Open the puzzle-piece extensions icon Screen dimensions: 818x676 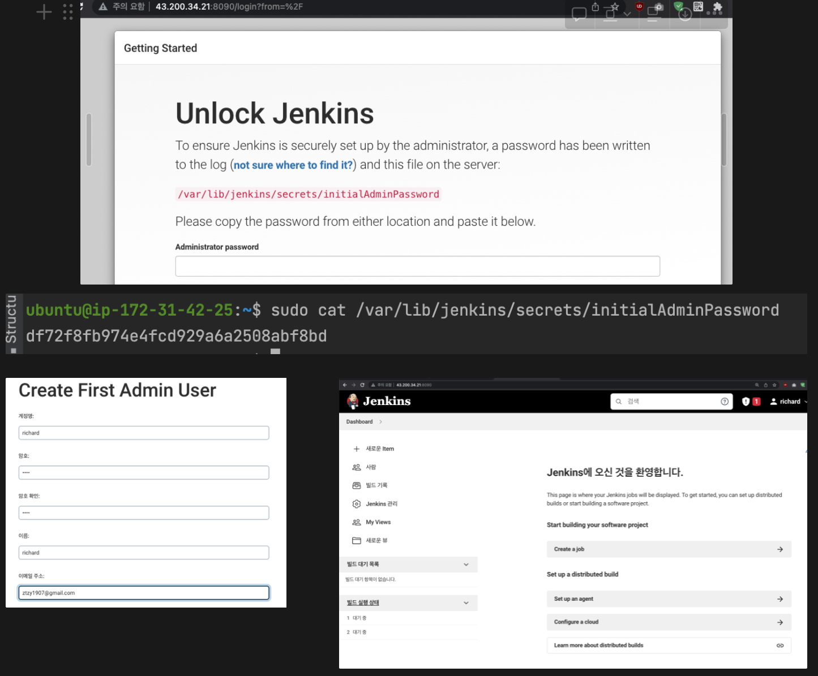pyautogui.click(x=717, y=7)
